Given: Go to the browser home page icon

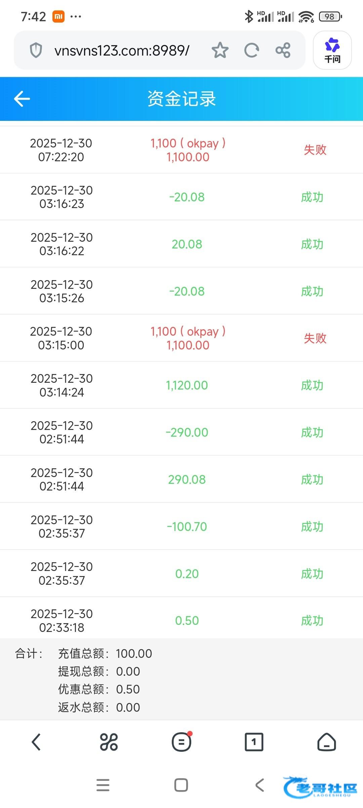Looking at the screenshot, I should coord(326,742).
